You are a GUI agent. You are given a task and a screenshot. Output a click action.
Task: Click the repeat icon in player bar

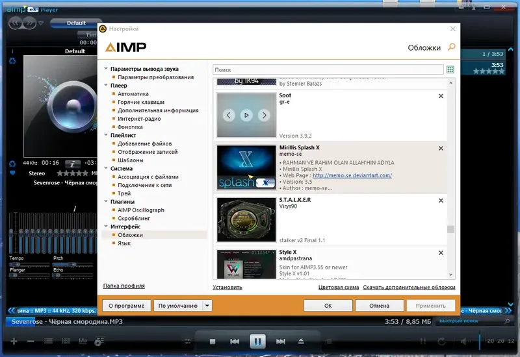pos(441,341)
